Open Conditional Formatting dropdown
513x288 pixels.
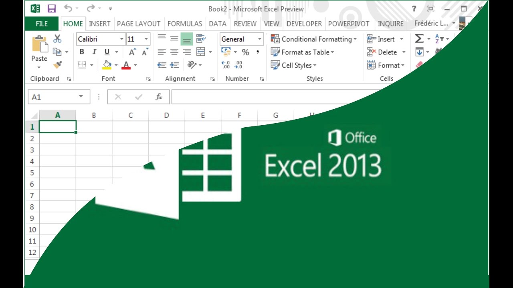[x=314, y=39]
